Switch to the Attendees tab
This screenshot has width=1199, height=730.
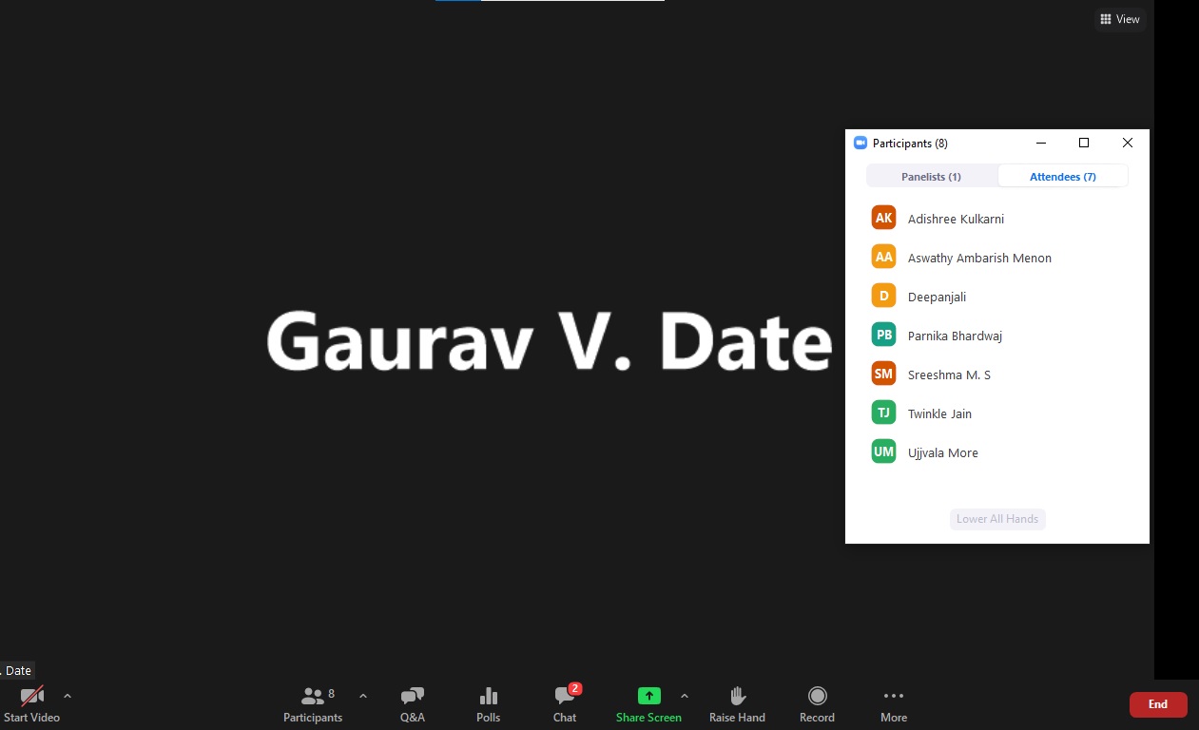coord(1062,176)
